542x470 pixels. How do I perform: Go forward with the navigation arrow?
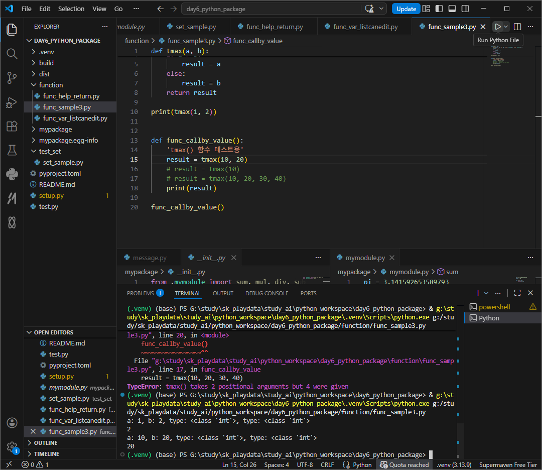click(174, 9)
